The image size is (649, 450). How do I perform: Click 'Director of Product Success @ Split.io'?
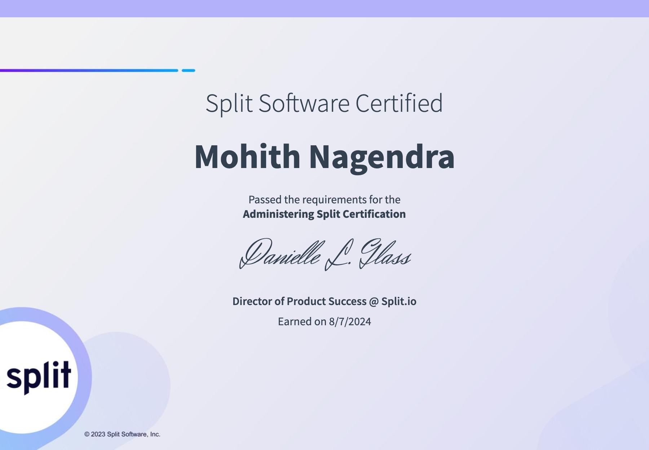(324, 301)
